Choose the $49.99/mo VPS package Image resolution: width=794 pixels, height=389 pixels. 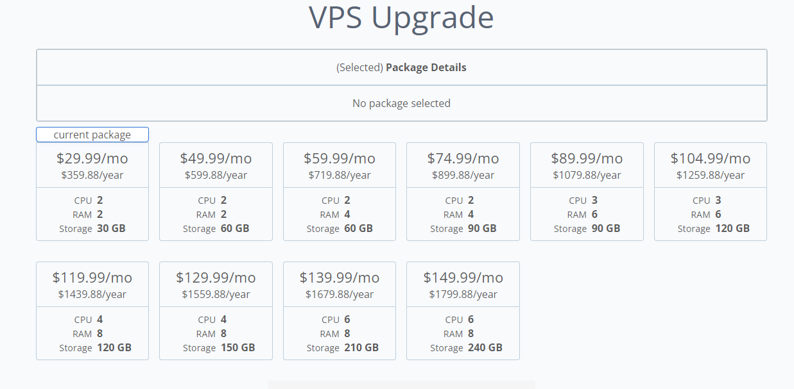pyautogui.click(x=216, y=191)
